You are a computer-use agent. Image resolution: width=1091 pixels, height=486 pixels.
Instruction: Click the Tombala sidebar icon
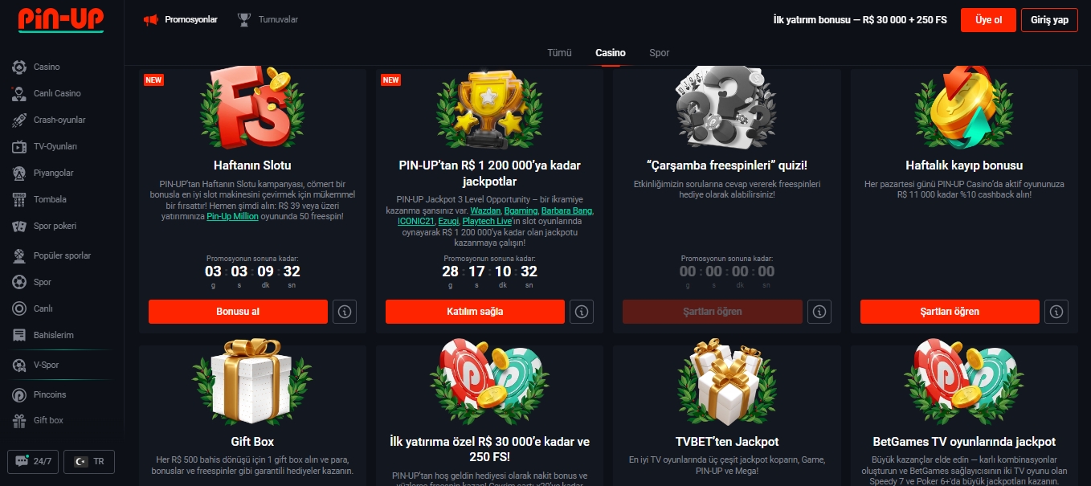pos(19,199)
